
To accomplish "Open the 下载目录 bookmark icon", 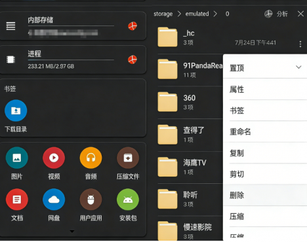I will [16, 111].
